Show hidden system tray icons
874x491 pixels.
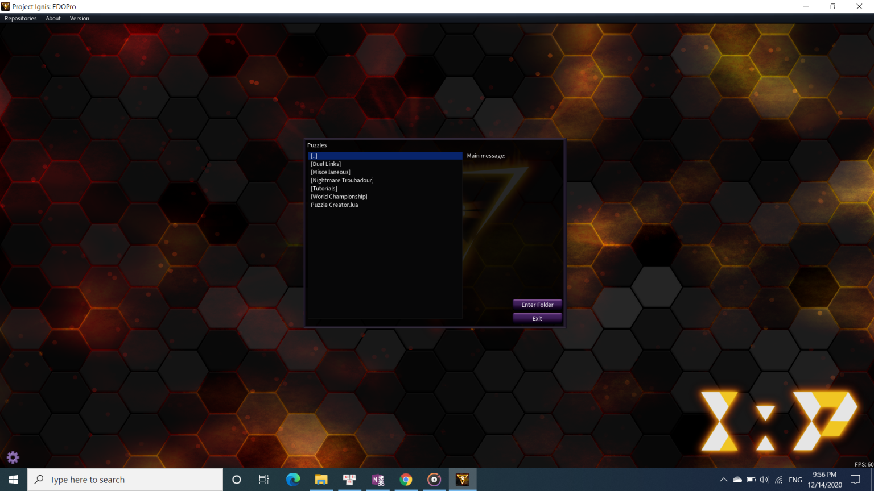tap(723, 480)
